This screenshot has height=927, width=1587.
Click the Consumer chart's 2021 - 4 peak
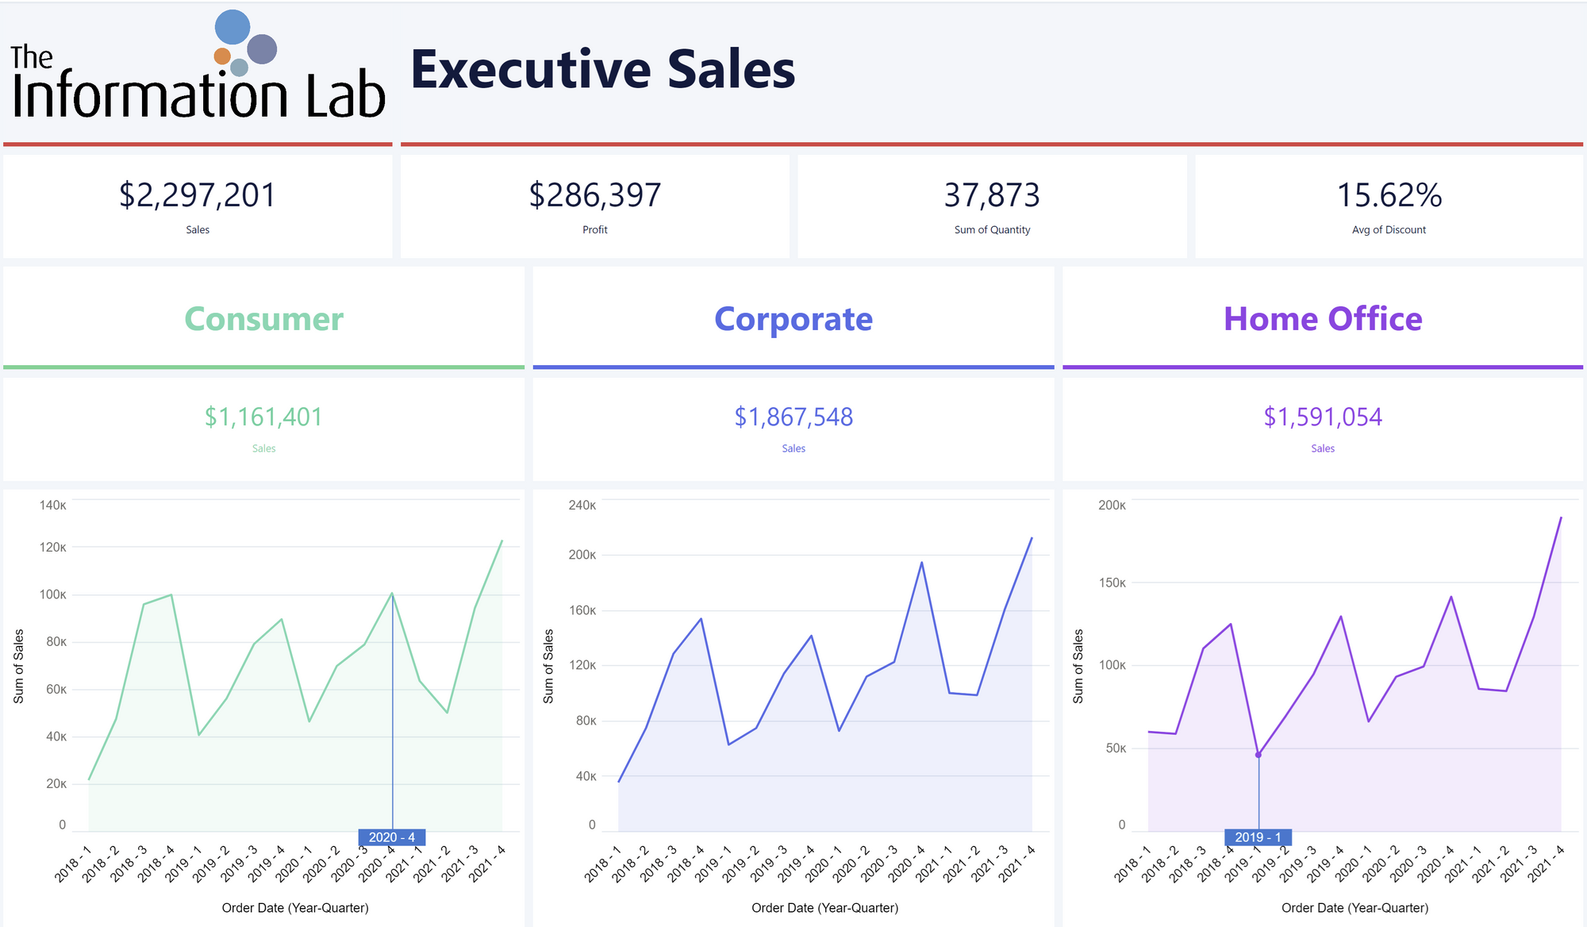pyautogui.click(x=502, y=541)
